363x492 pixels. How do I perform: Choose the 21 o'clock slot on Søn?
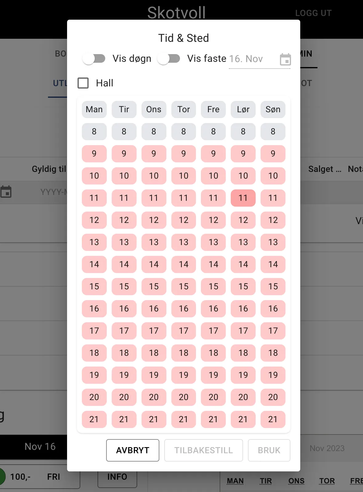point(273,419)
